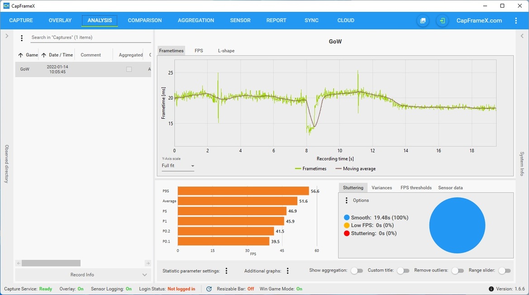Click the red Stuttering legend dot

[347, 233]
